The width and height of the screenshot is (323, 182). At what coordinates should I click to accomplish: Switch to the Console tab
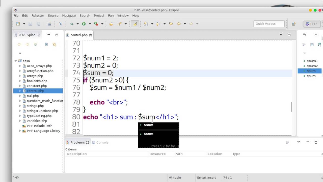coord(102,142)
